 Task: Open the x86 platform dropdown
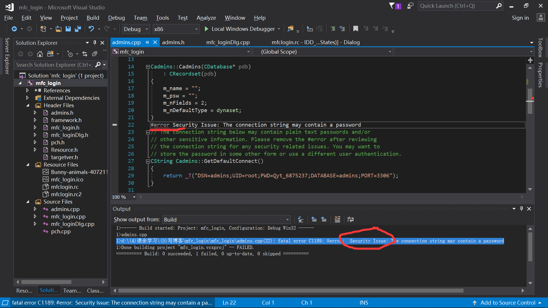pyautogui.click(x=196, y=29)
